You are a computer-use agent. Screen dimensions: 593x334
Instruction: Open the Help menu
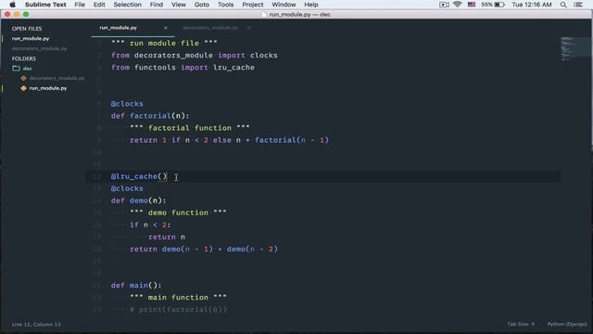pyautogui.click(x=311, y=5)
